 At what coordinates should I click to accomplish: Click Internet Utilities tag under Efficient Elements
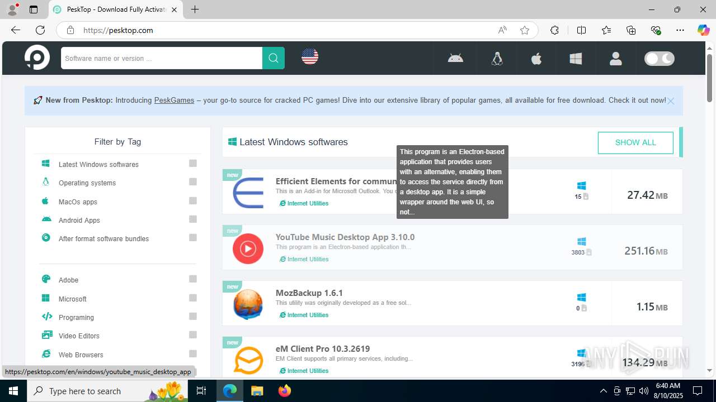(304, 203)
